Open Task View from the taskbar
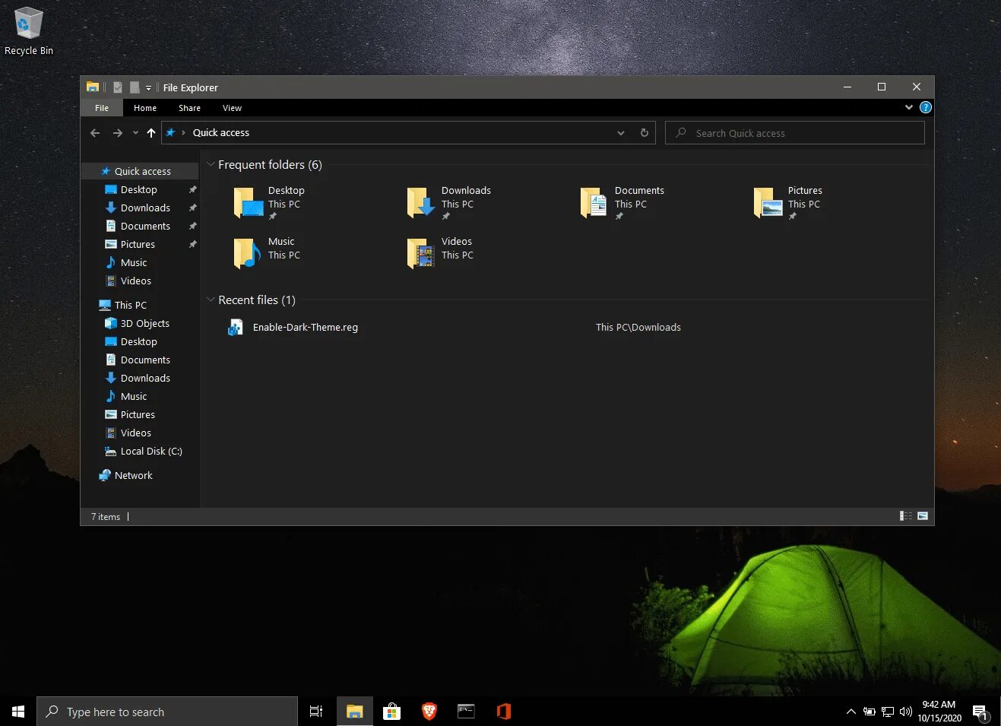This screenshot has height=726, width=1001. coord(316,712)
